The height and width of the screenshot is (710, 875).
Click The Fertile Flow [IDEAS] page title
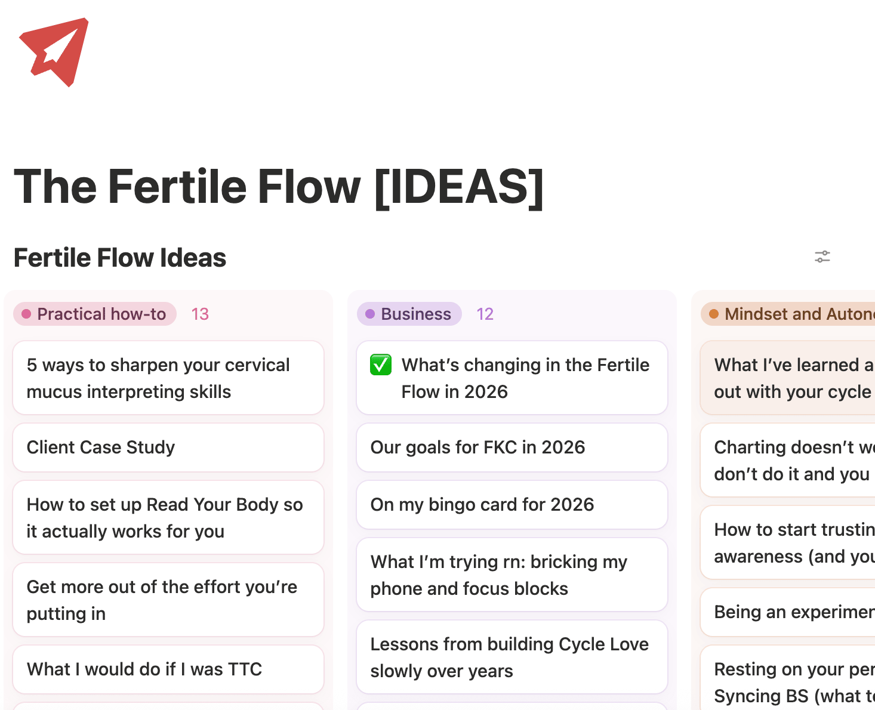[279, 187]
